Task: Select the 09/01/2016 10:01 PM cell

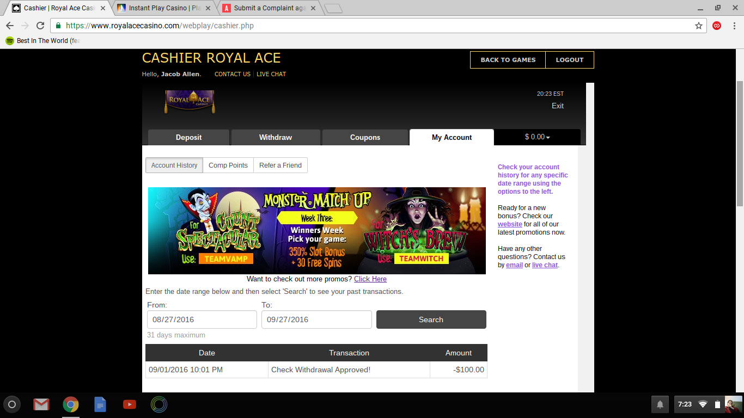Action: [207, 370]
